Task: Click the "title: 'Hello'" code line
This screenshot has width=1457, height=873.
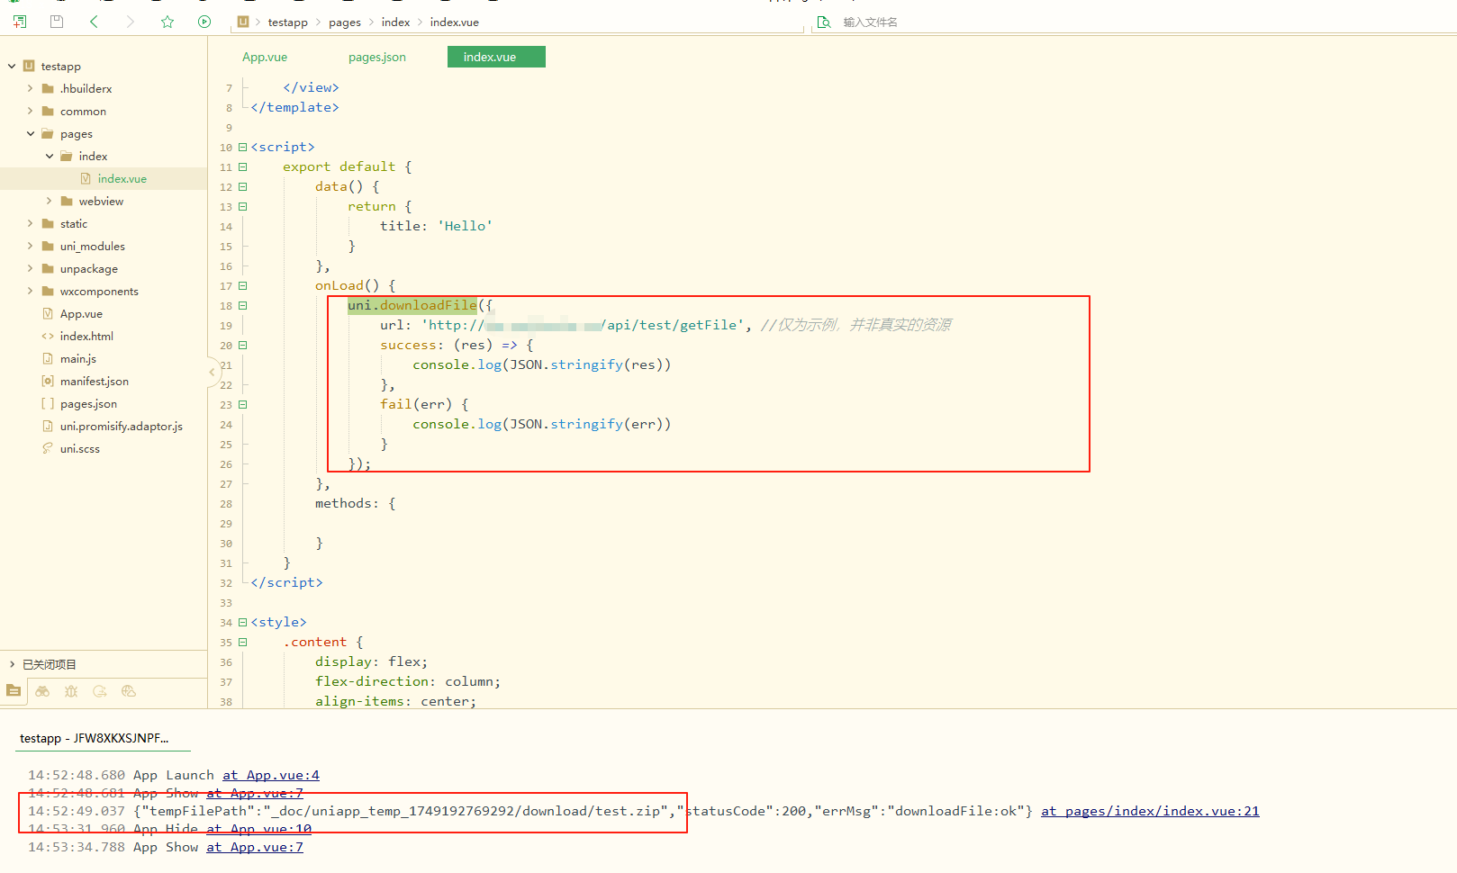Action: click(x=436, y=226)
